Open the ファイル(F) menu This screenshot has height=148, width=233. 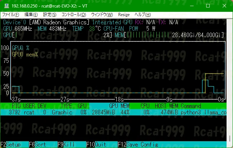10,15
